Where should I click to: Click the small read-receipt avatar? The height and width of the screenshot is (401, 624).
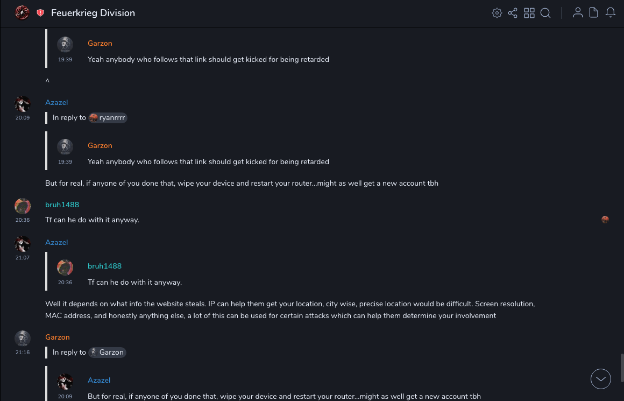(605, 220)
